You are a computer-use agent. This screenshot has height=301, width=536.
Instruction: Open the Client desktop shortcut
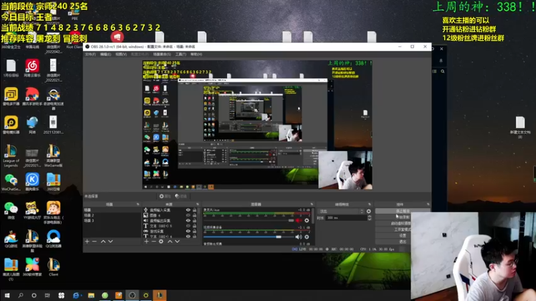click(54, 267)
